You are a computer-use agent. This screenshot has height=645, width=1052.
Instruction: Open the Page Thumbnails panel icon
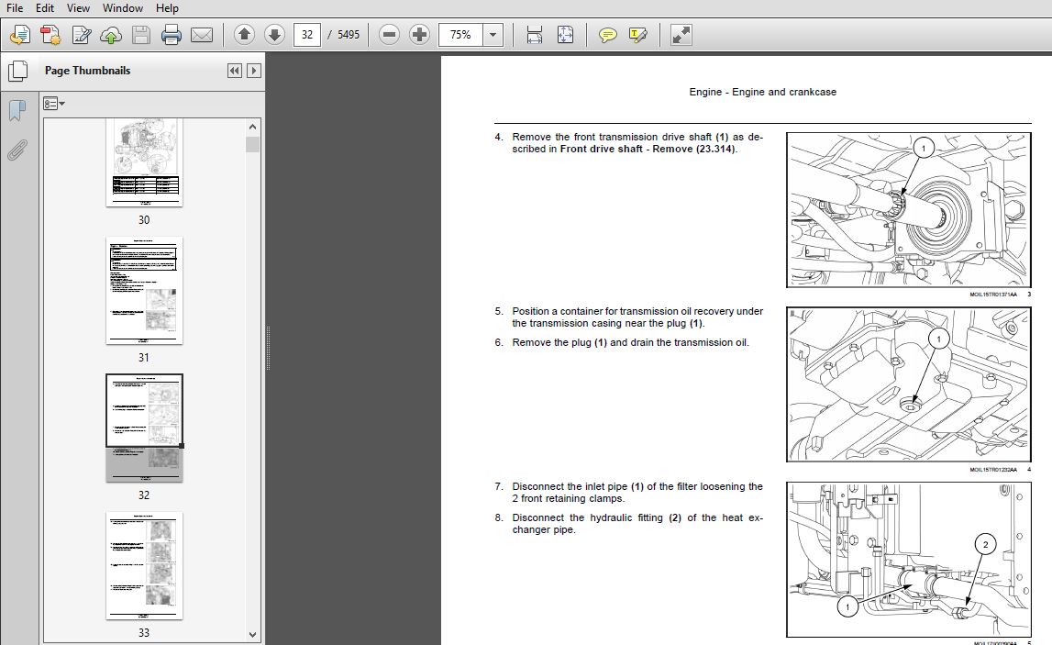click(x=17, y=72)
